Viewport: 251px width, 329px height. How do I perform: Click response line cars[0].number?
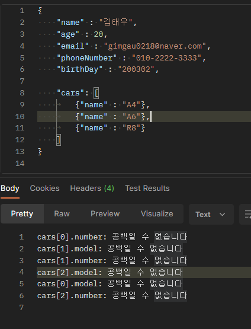point(112,237)
